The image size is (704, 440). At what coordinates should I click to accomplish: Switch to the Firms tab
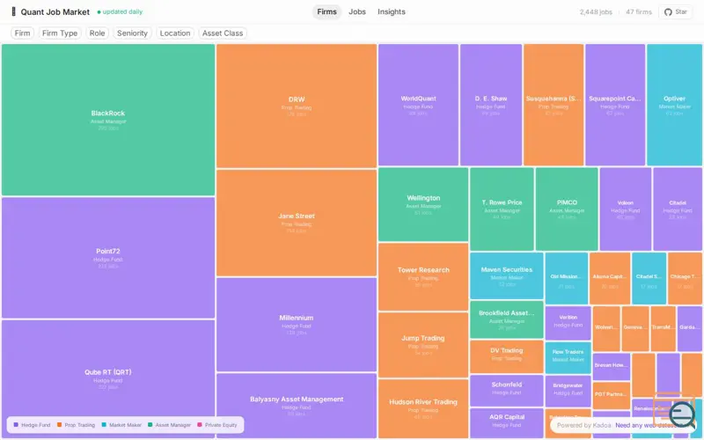pos(326,11)
